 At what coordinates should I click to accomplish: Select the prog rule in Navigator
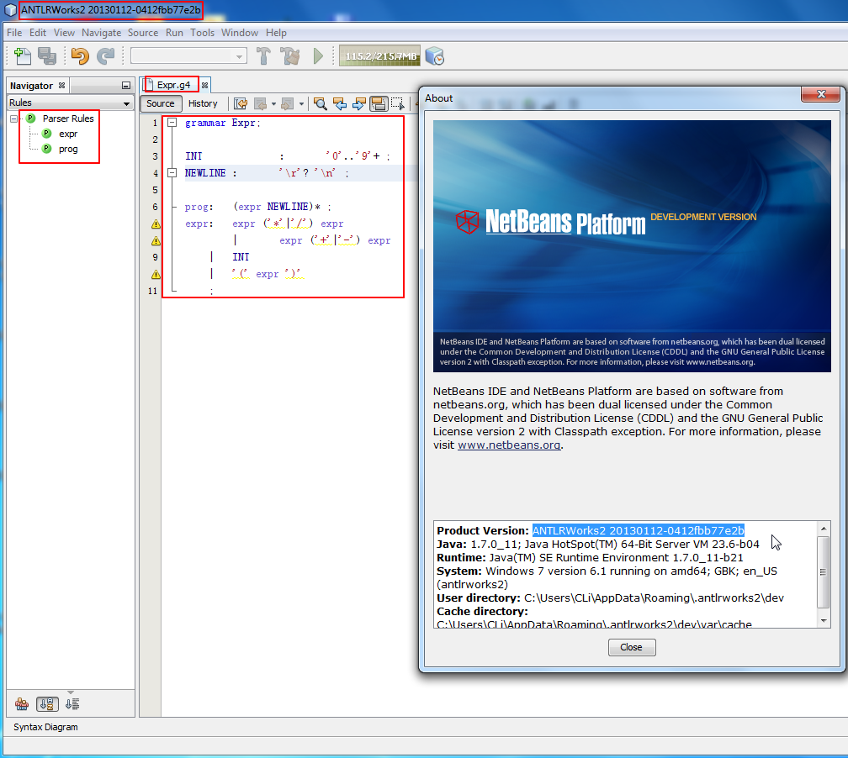click(x=68, y=149)
